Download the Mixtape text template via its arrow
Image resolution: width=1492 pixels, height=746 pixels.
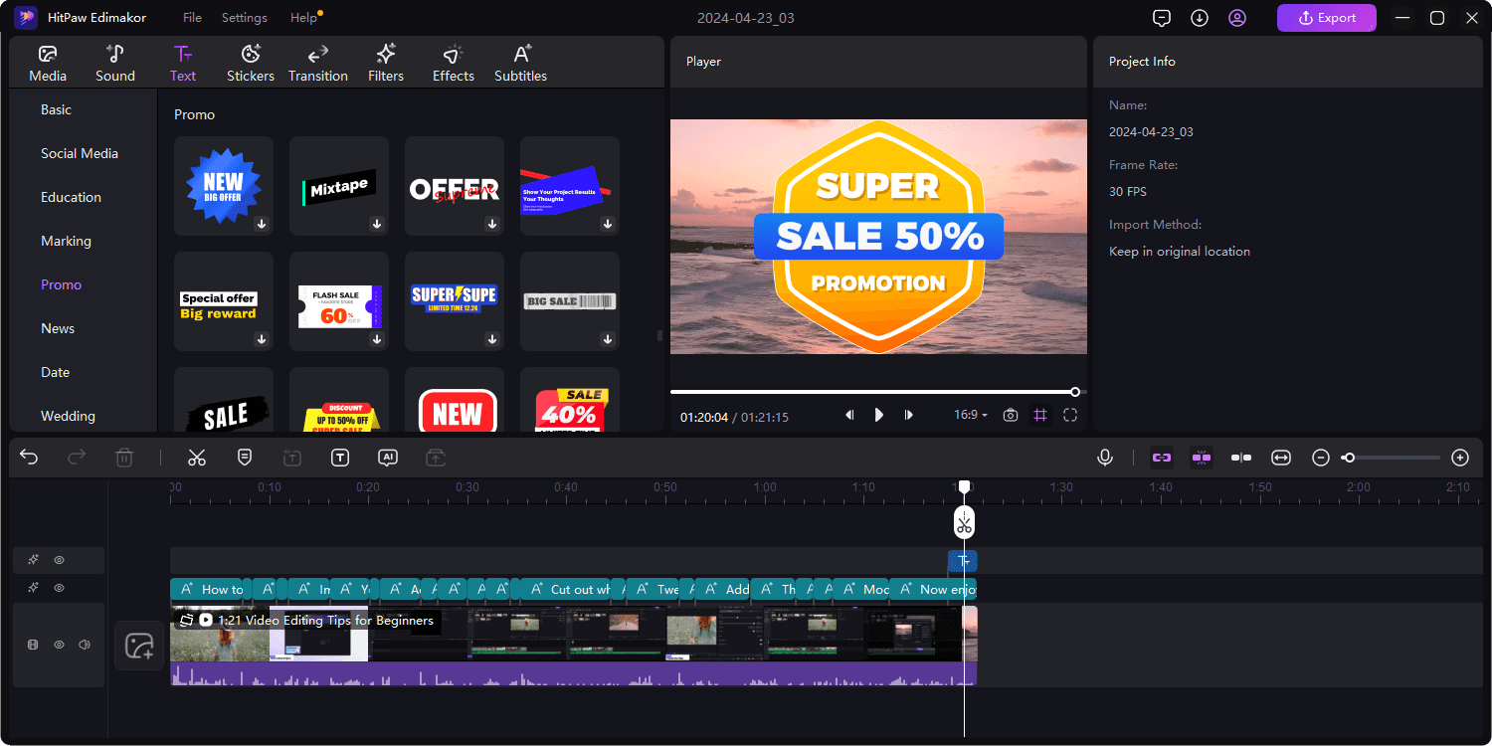(x=377, y=224)
